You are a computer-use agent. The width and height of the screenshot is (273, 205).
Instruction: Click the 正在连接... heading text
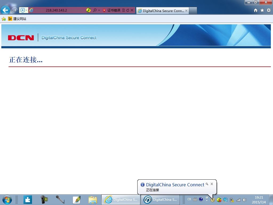pyautogui.click(x=26, y=60)
